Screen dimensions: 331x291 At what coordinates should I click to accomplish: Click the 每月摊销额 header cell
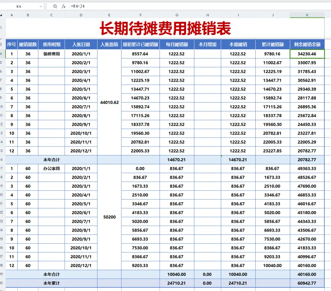coord(177,44)
